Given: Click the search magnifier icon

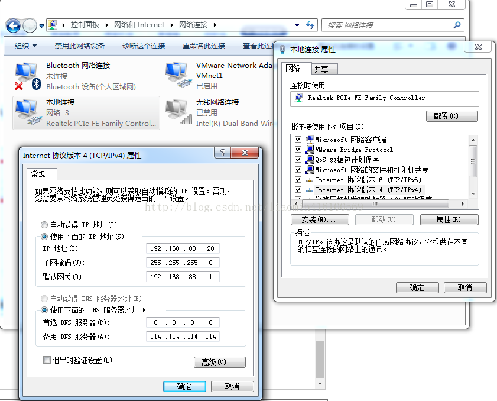Looking at the screenshot, I should point(457,25).
